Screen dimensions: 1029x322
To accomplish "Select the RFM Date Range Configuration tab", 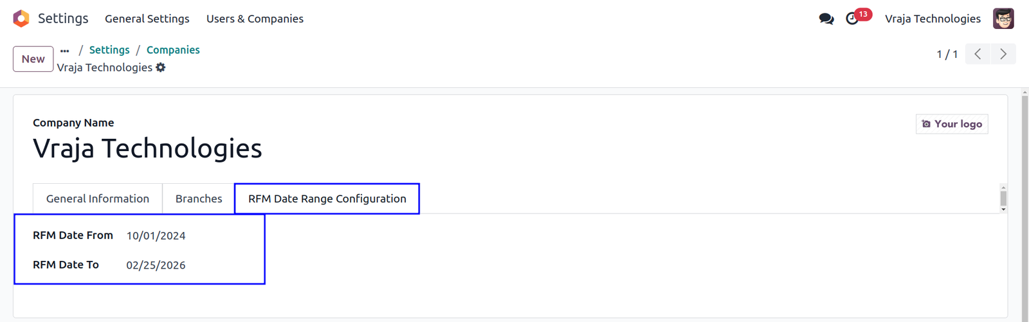I will [327, 199].
